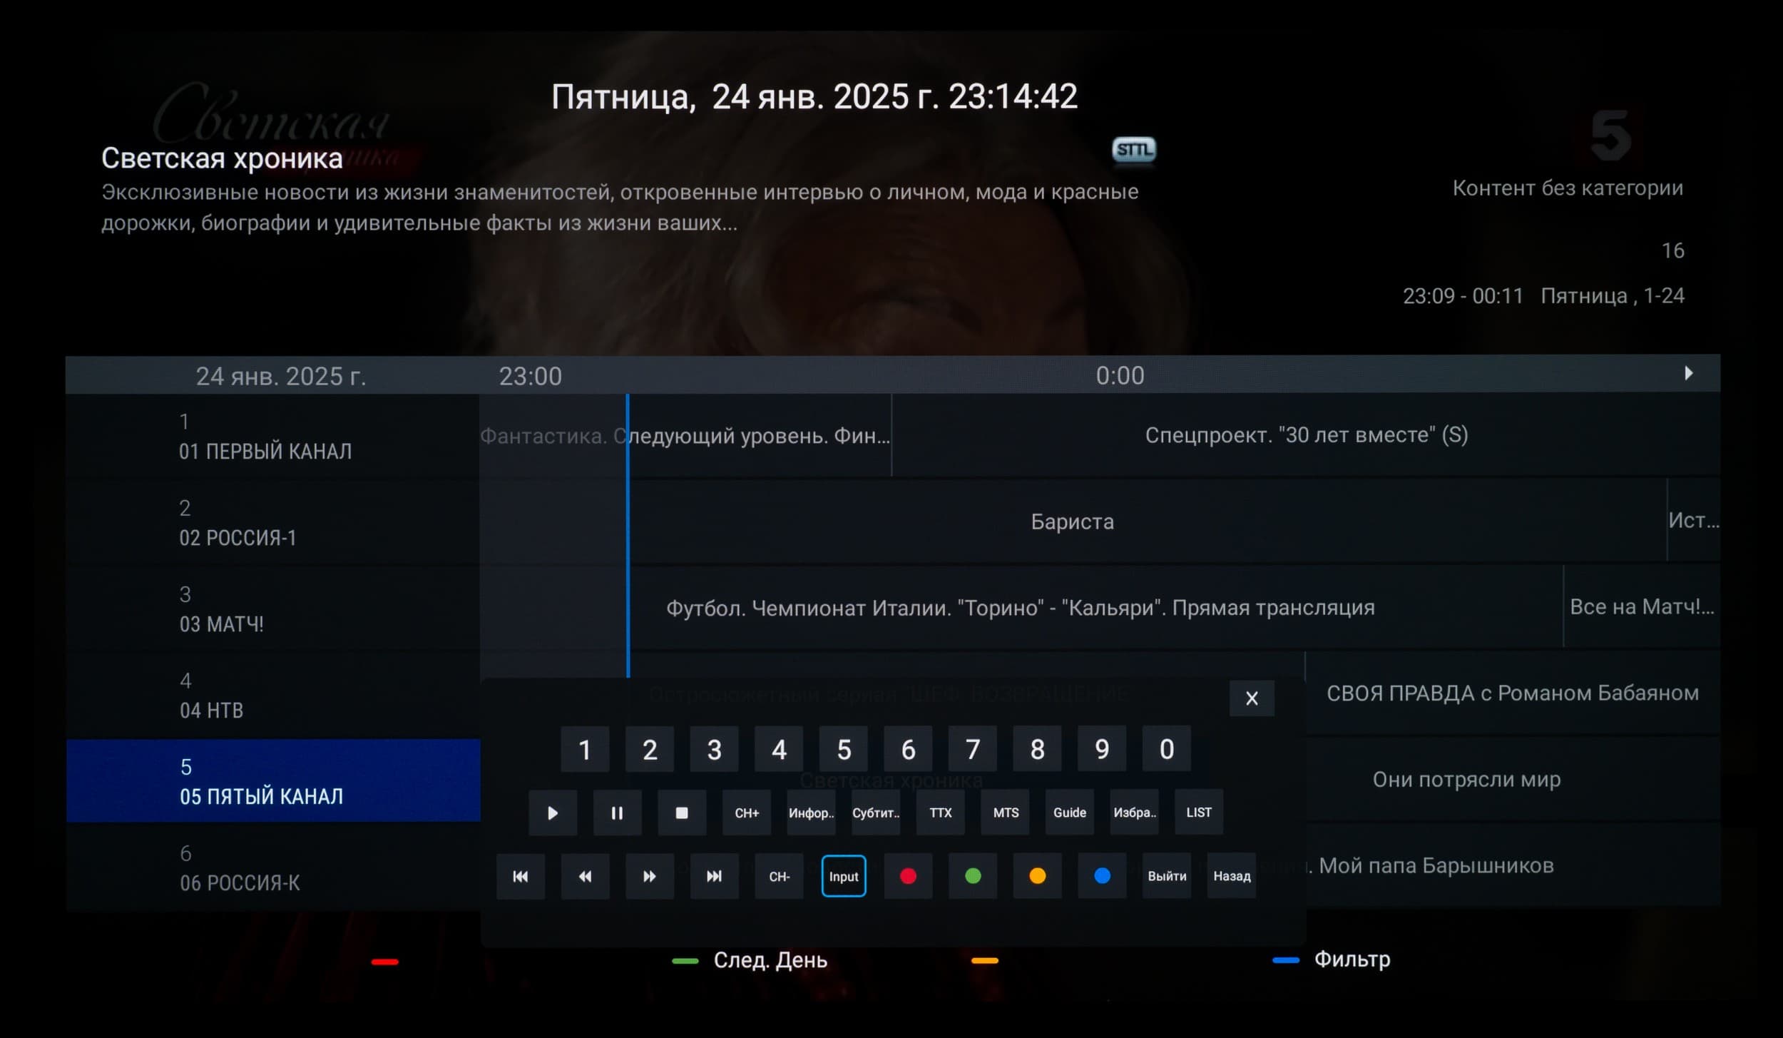Click the skip to next track icon
Screen dimensions: 1783x1038
point(714,876)
